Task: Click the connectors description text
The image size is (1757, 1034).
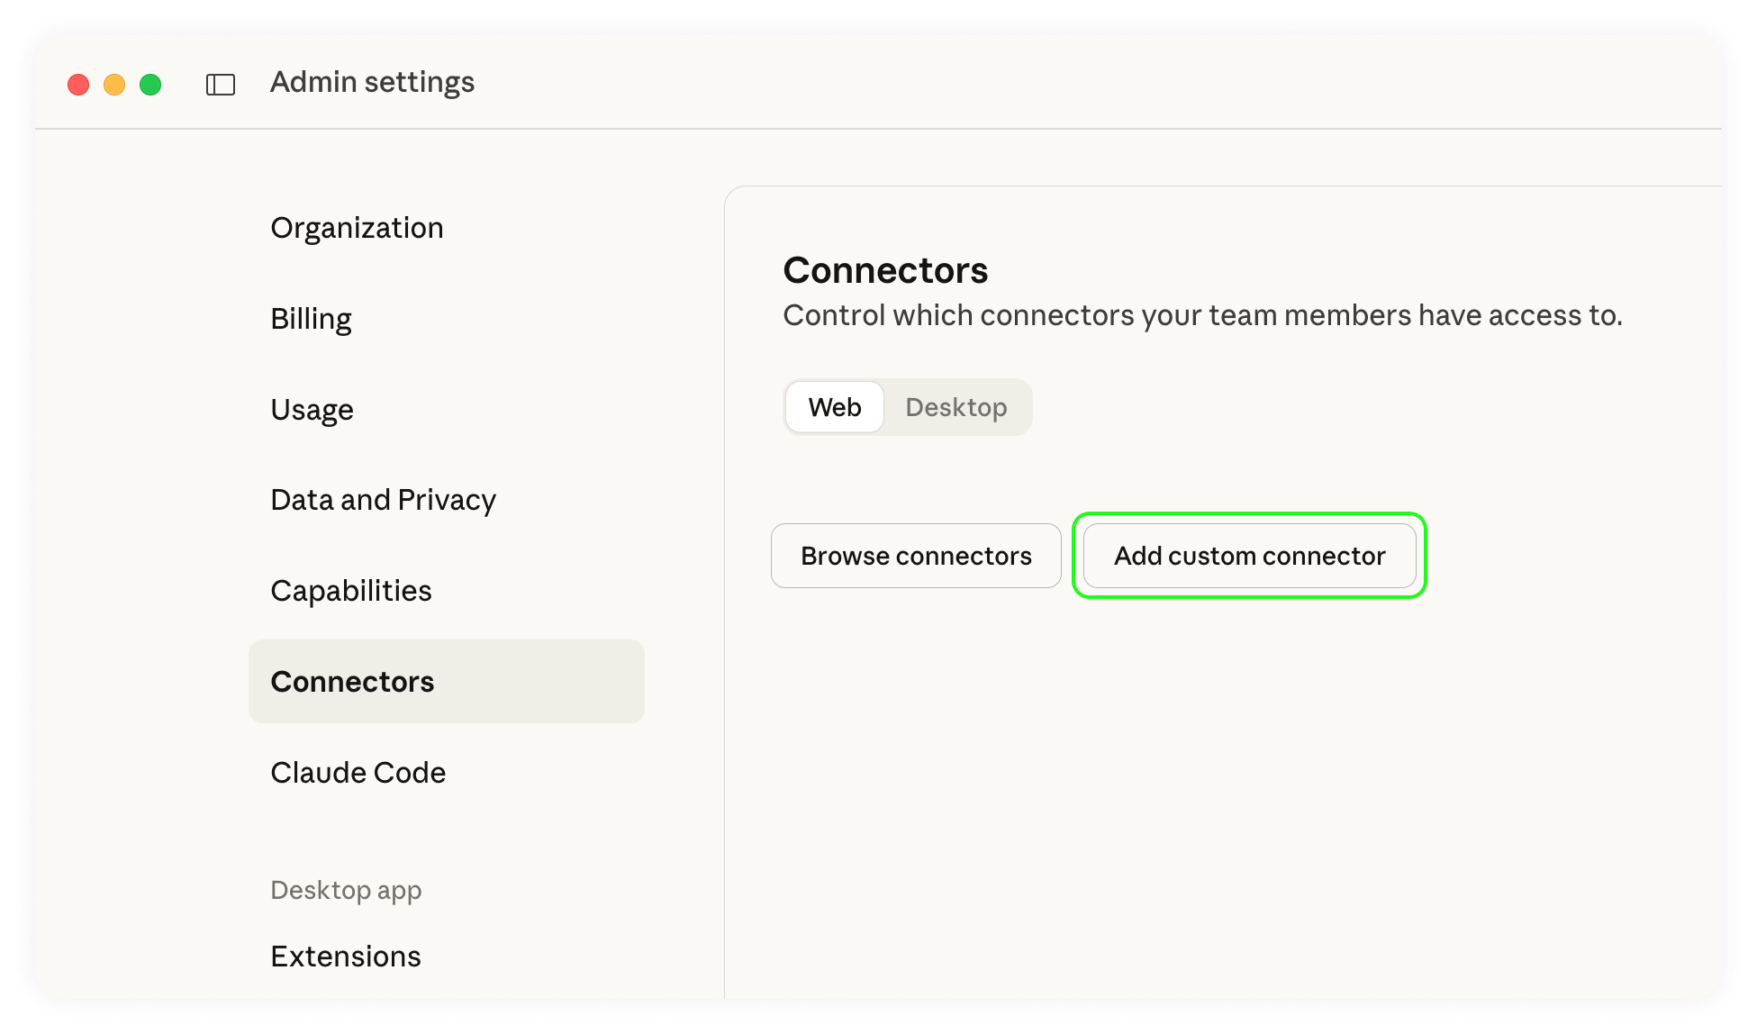Action: pos(1202,315)
